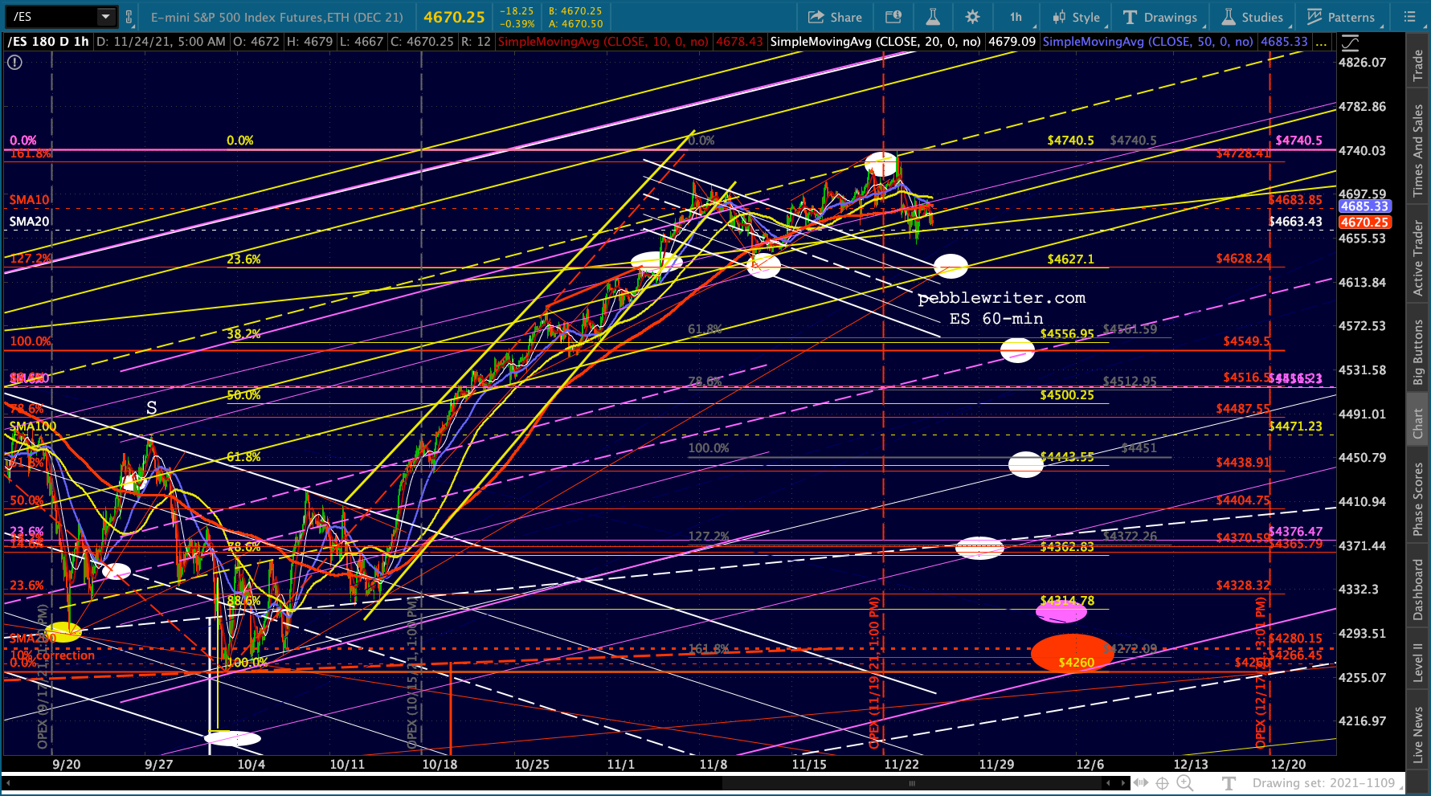
Task: Click the Drawings T icon
Action: pos(1130,17)
